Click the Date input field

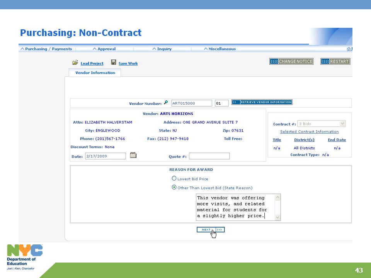tap(106, 156)
